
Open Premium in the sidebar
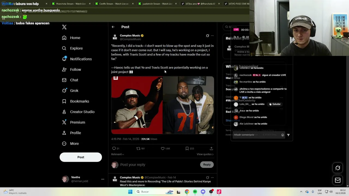(x=74, y=122)
